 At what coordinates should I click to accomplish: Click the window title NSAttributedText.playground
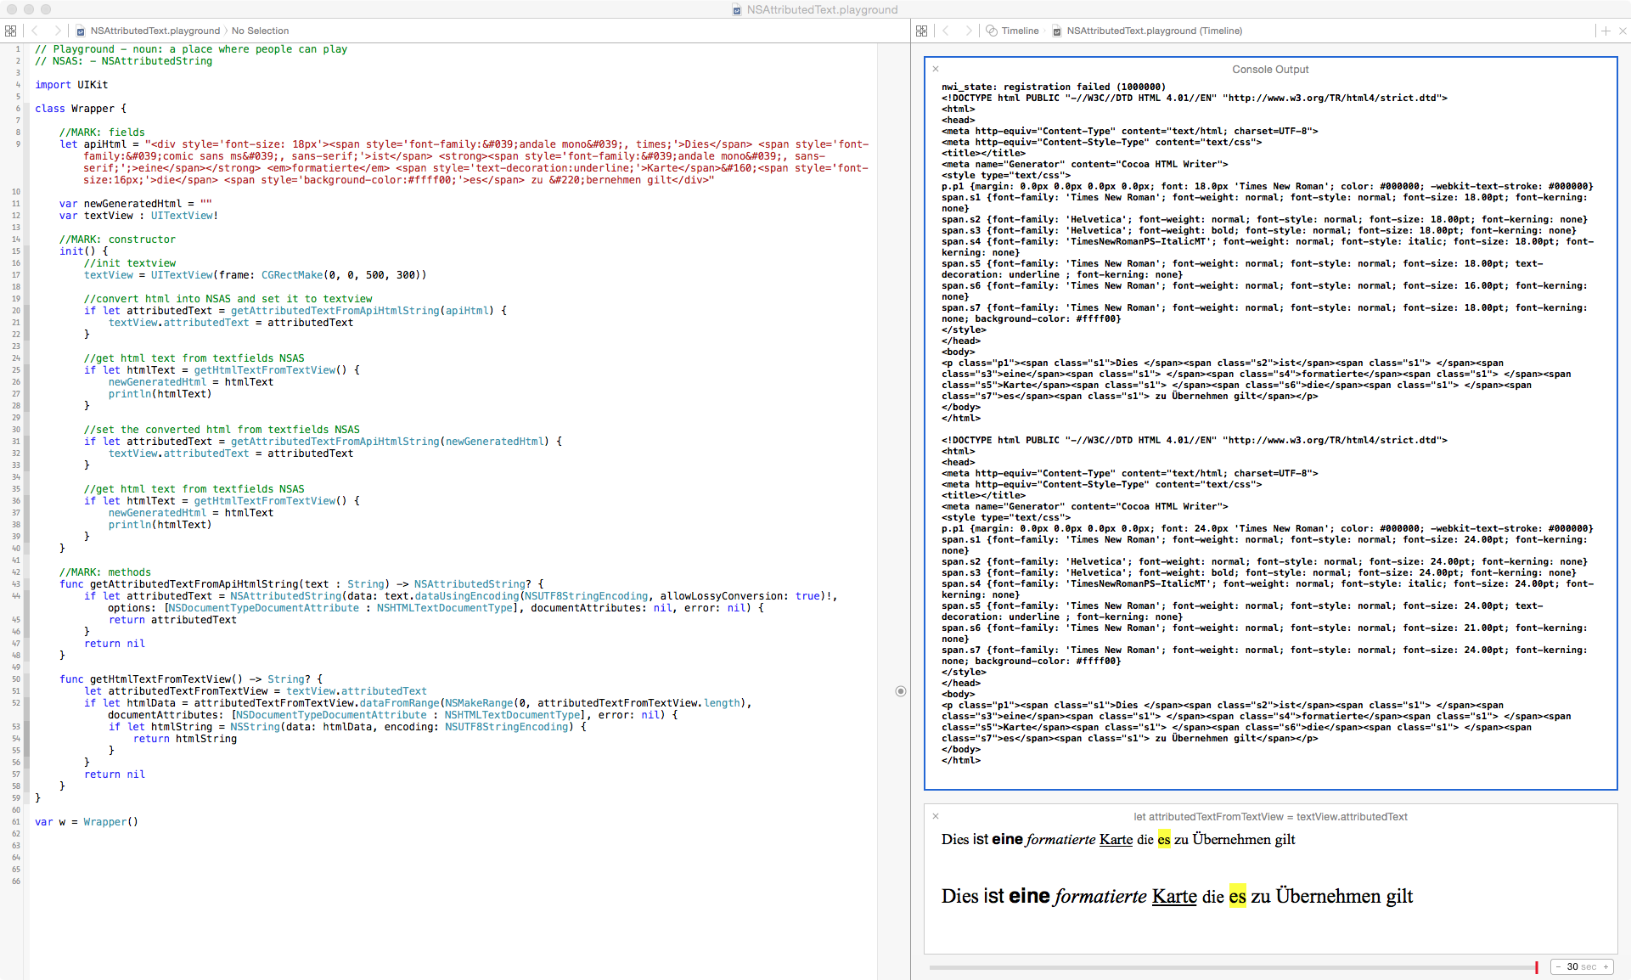(x=821, y=9)
